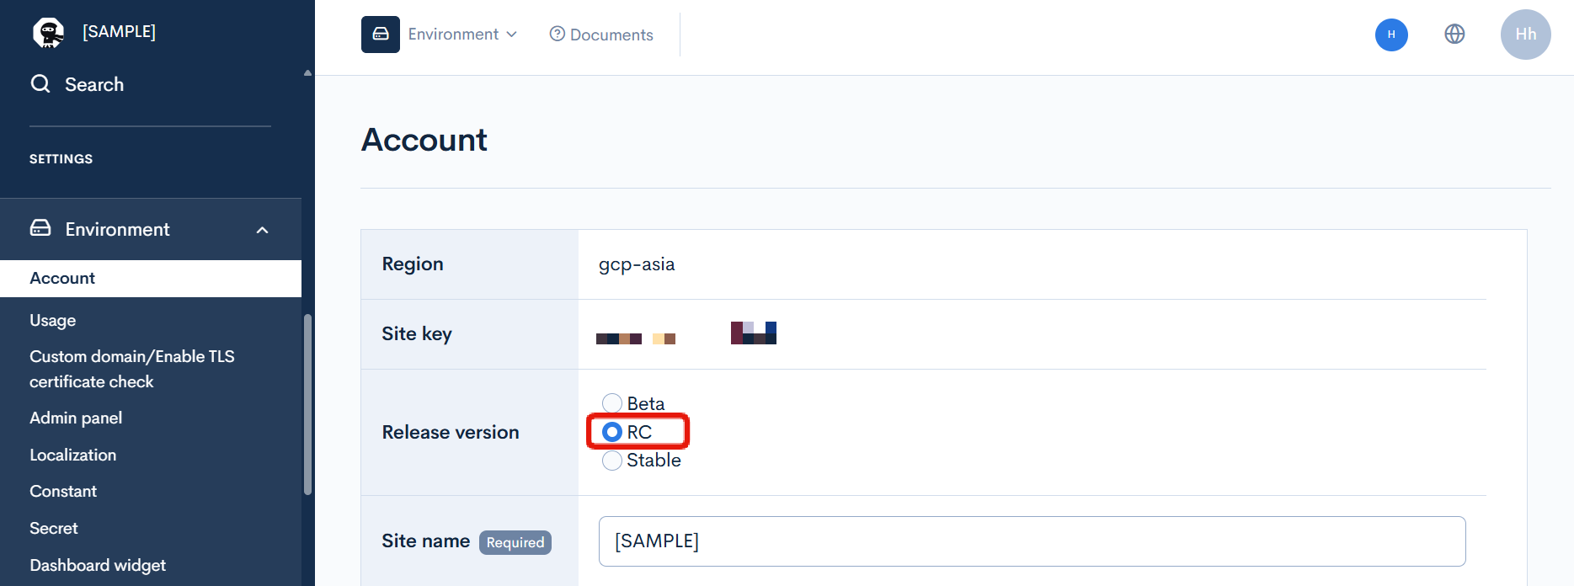Screen dimensions: 1574x586
Task: Click the help icon next to Documents
Action: click(x=557, y=35)
